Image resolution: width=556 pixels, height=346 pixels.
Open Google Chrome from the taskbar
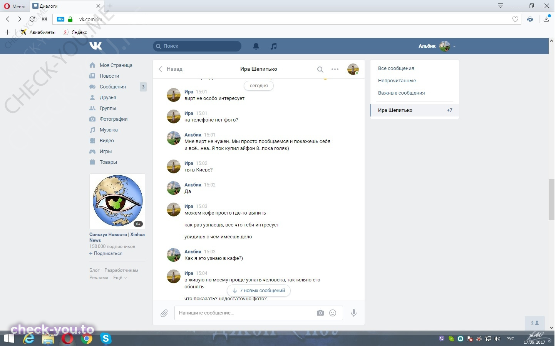click(87, 339)
